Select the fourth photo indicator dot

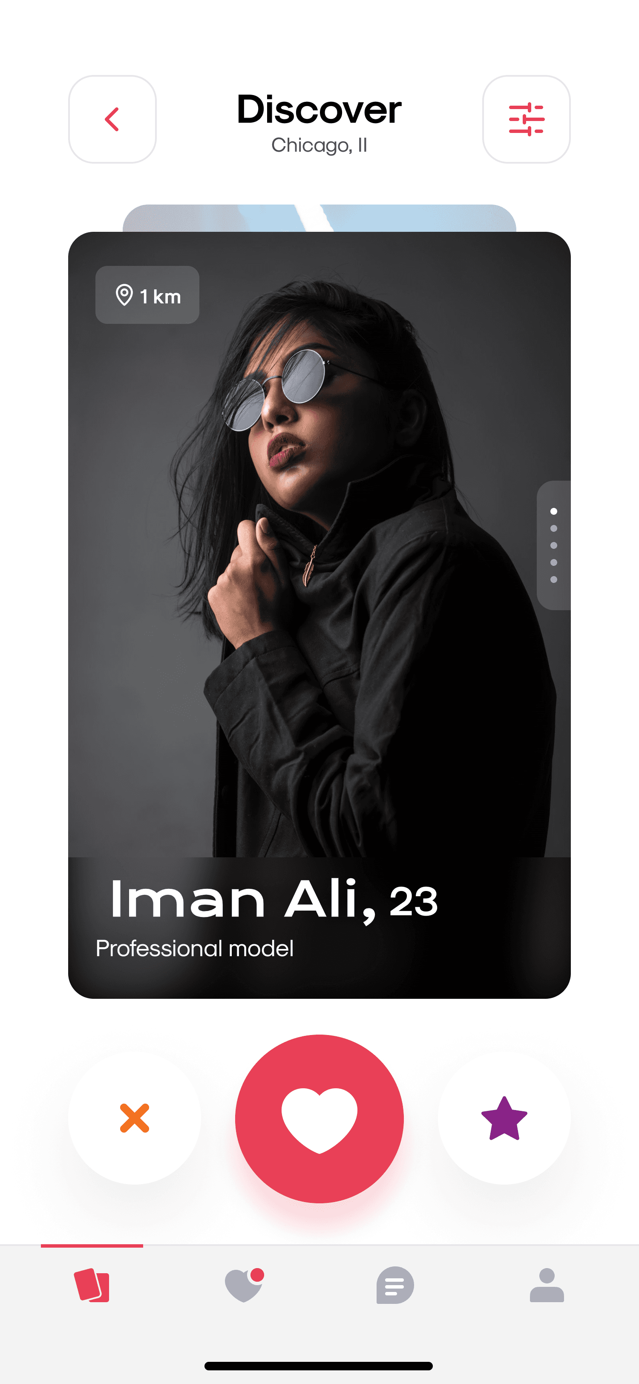click(x=554, y=562)
